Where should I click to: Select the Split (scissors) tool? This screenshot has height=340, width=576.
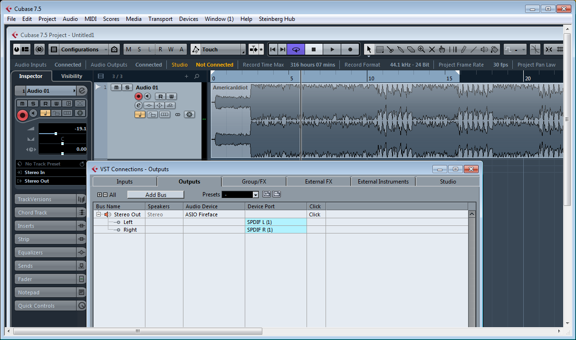[390, 49]
